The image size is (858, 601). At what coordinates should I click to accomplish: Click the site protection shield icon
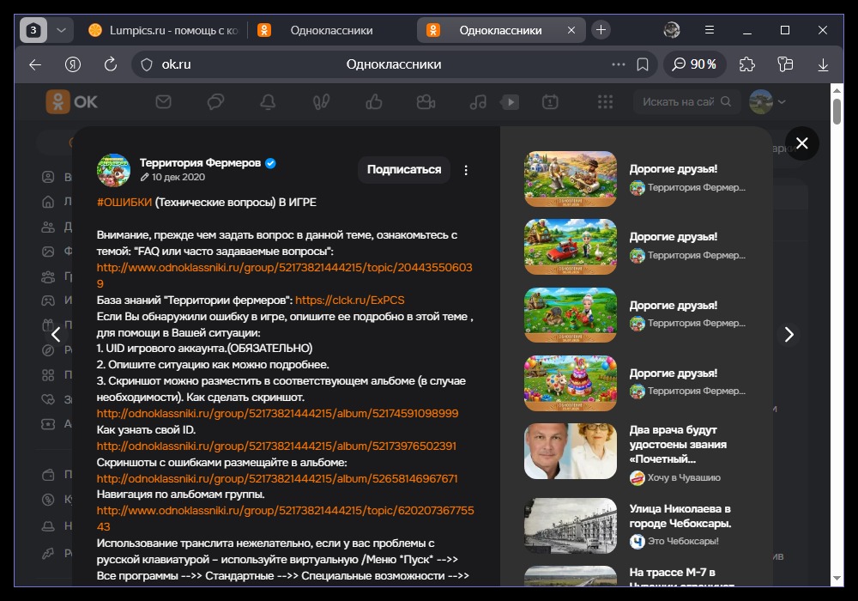147,64
